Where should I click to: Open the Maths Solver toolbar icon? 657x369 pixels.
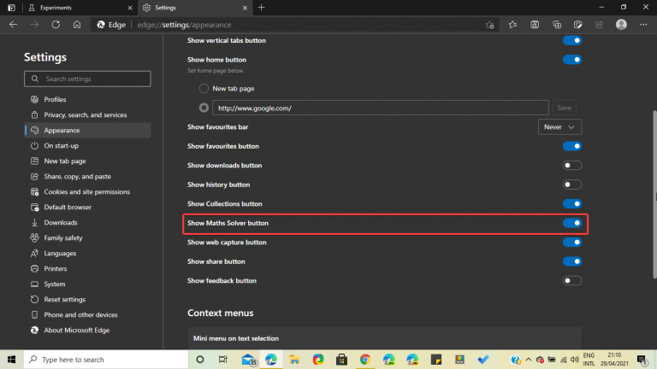pyautogui.click(x=535, y=25)
